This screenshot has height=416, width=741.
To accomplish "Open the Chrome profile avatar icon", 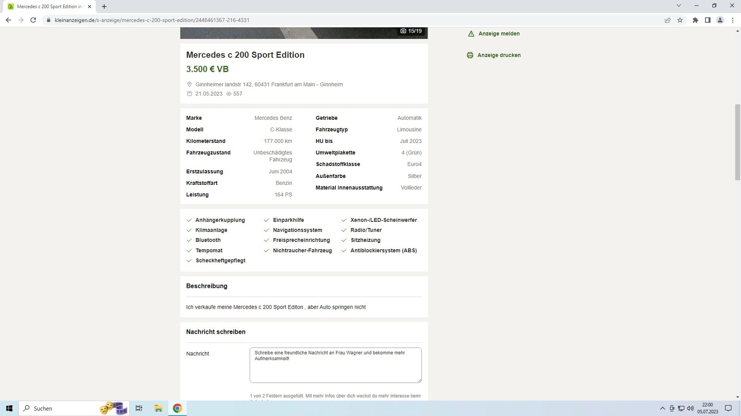I will (x=720, y=20).
